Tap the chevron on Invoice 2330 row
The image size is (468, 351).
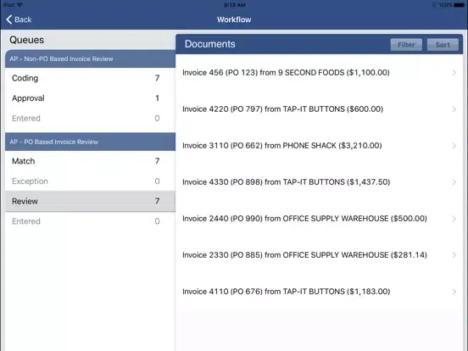click(454, 255)
